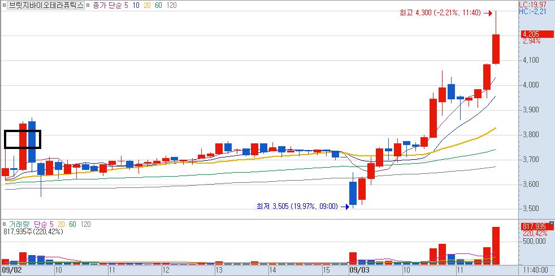Select volume moving average period 60

pos(73,225)
